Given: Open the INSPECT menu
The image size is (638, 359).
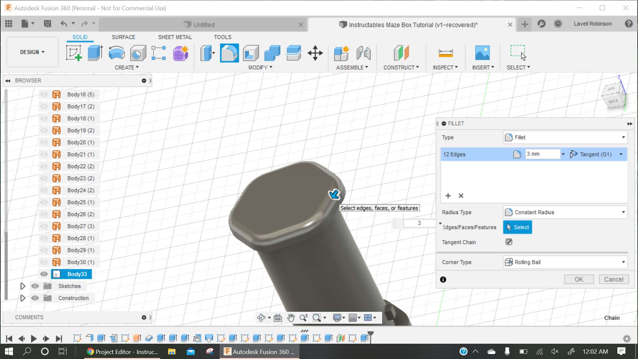Looking at the screenshot, I should click(x=445, y=67).
